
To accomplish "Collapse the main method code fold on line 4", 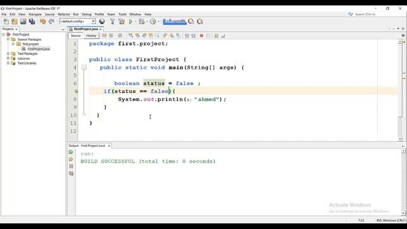I will coord(84,67).
